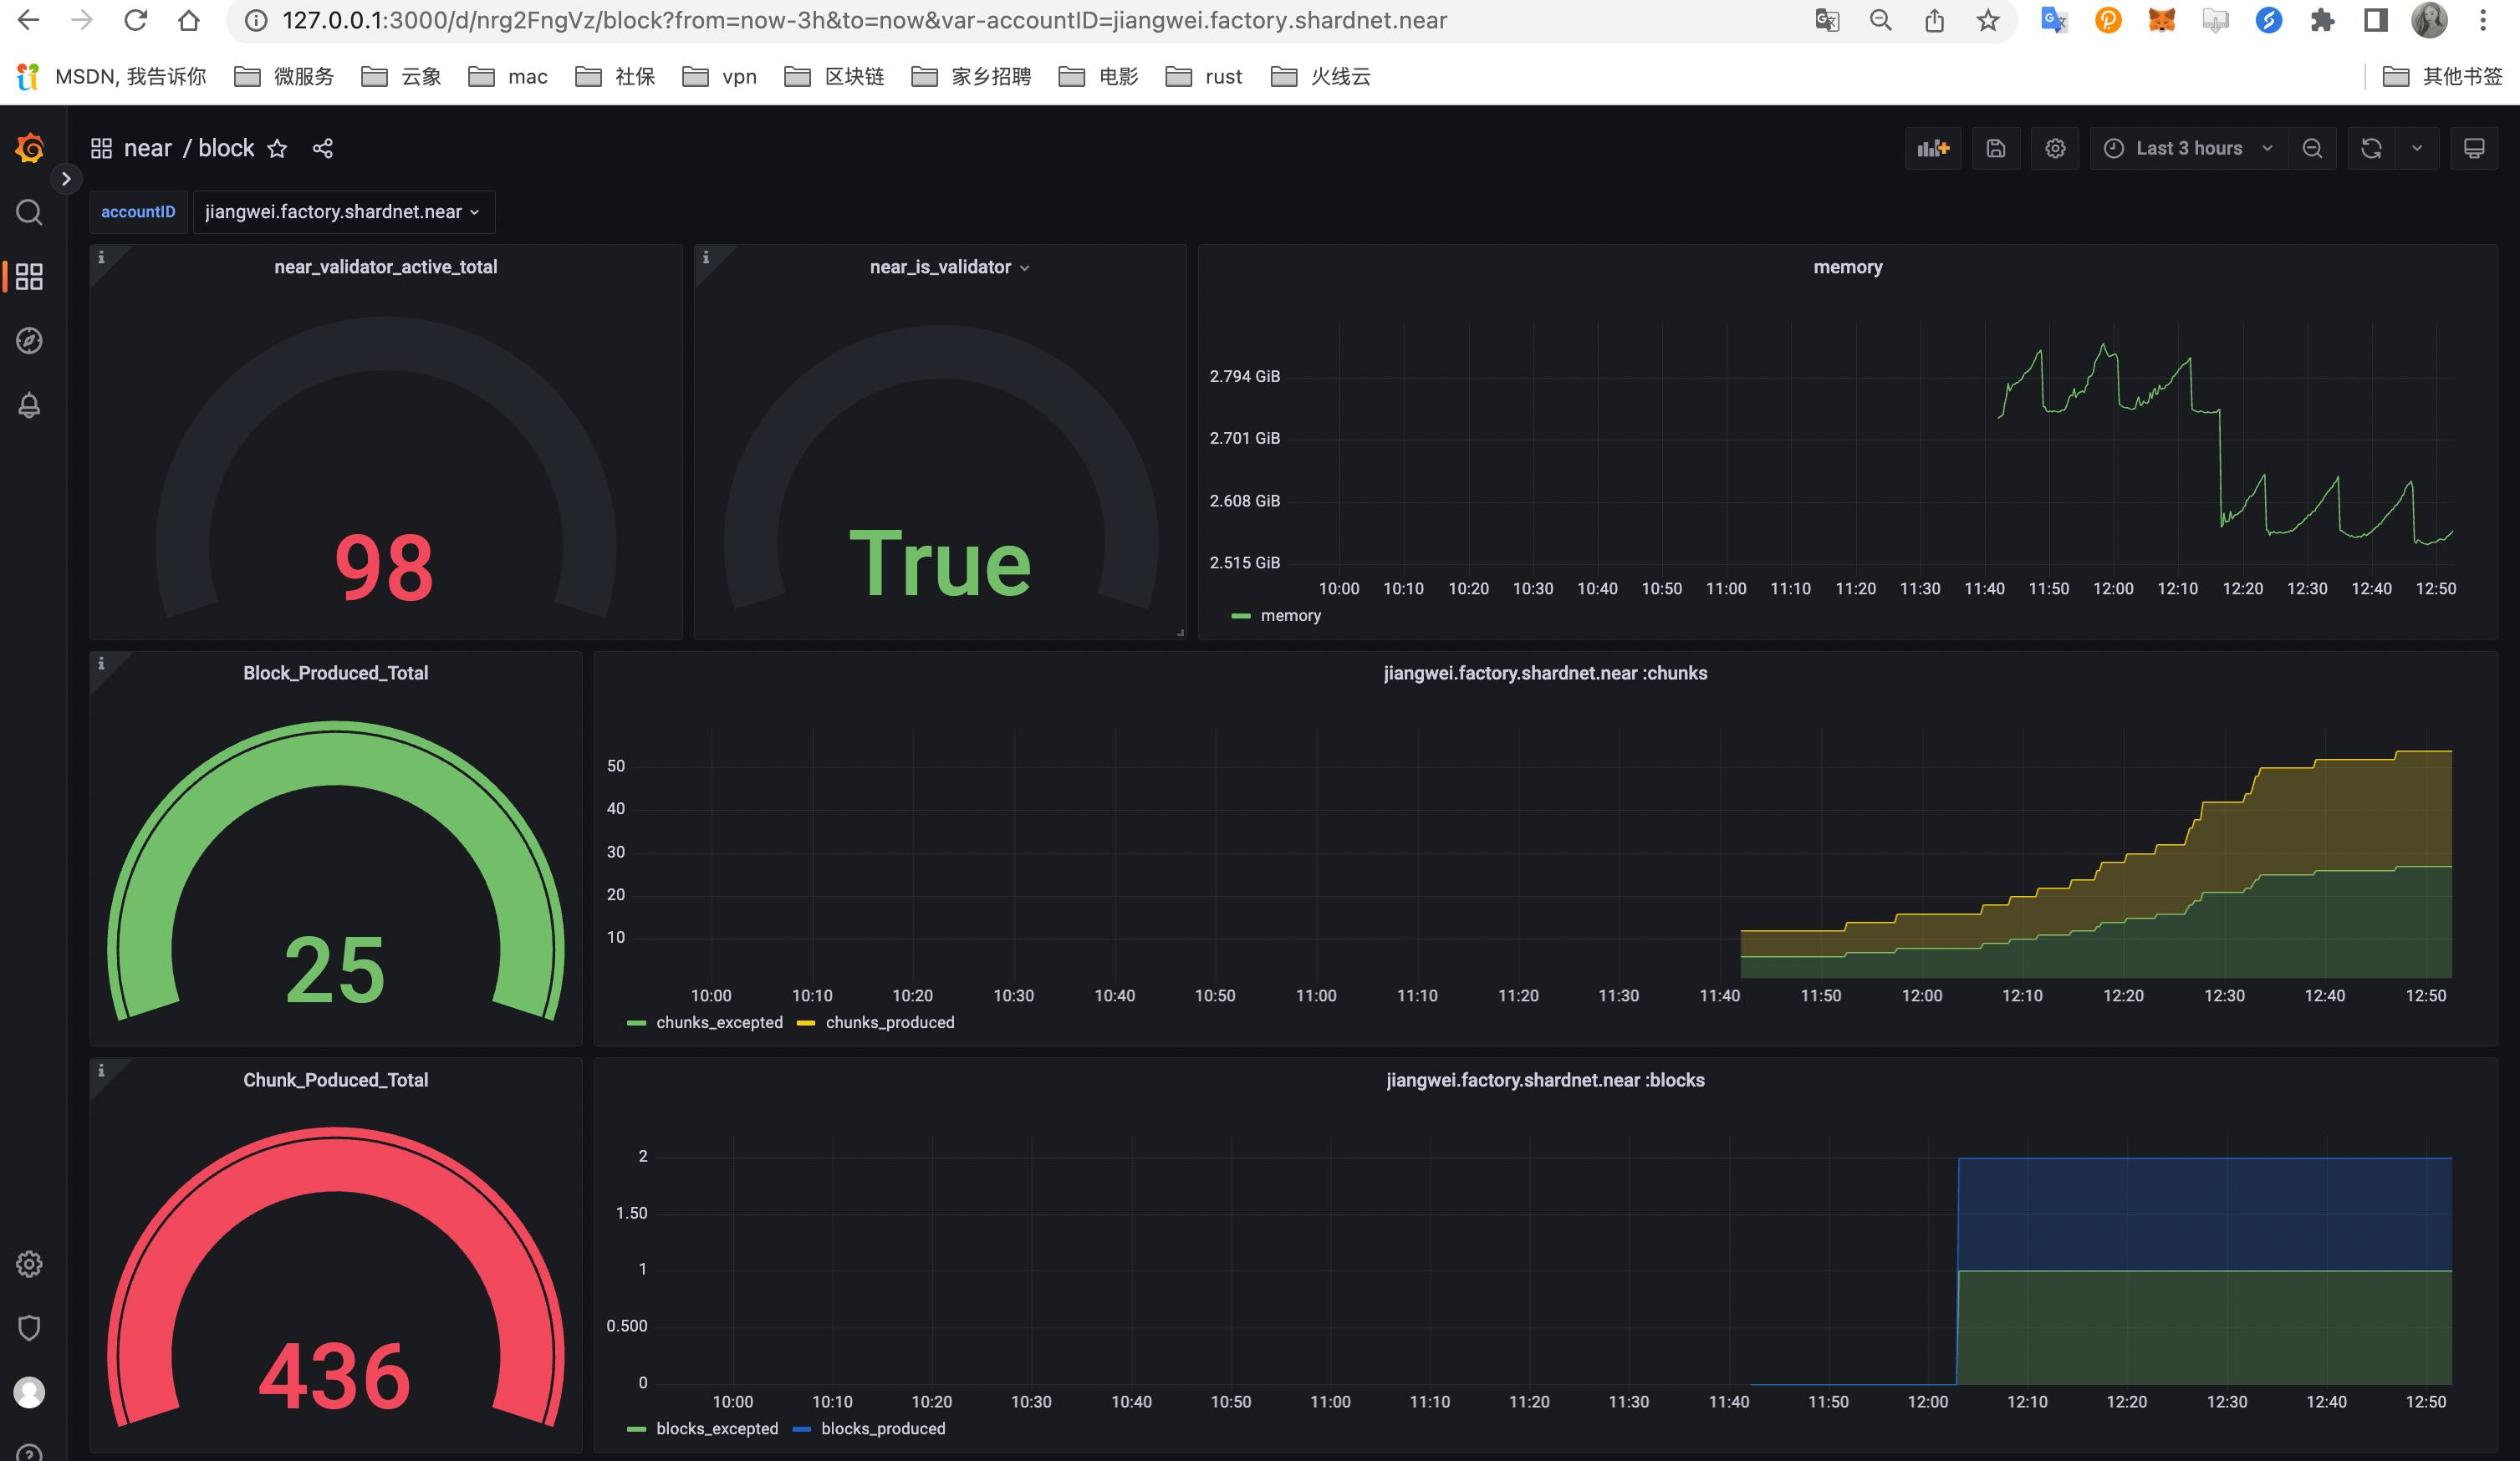Show info for near_is_validator panel

pos(706,257)
